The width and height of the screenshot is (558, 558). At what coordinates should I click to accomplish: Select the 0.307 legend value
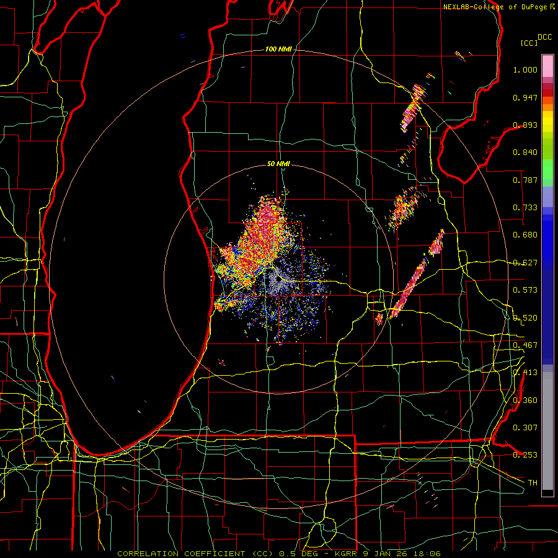click(x=525, y=428)
